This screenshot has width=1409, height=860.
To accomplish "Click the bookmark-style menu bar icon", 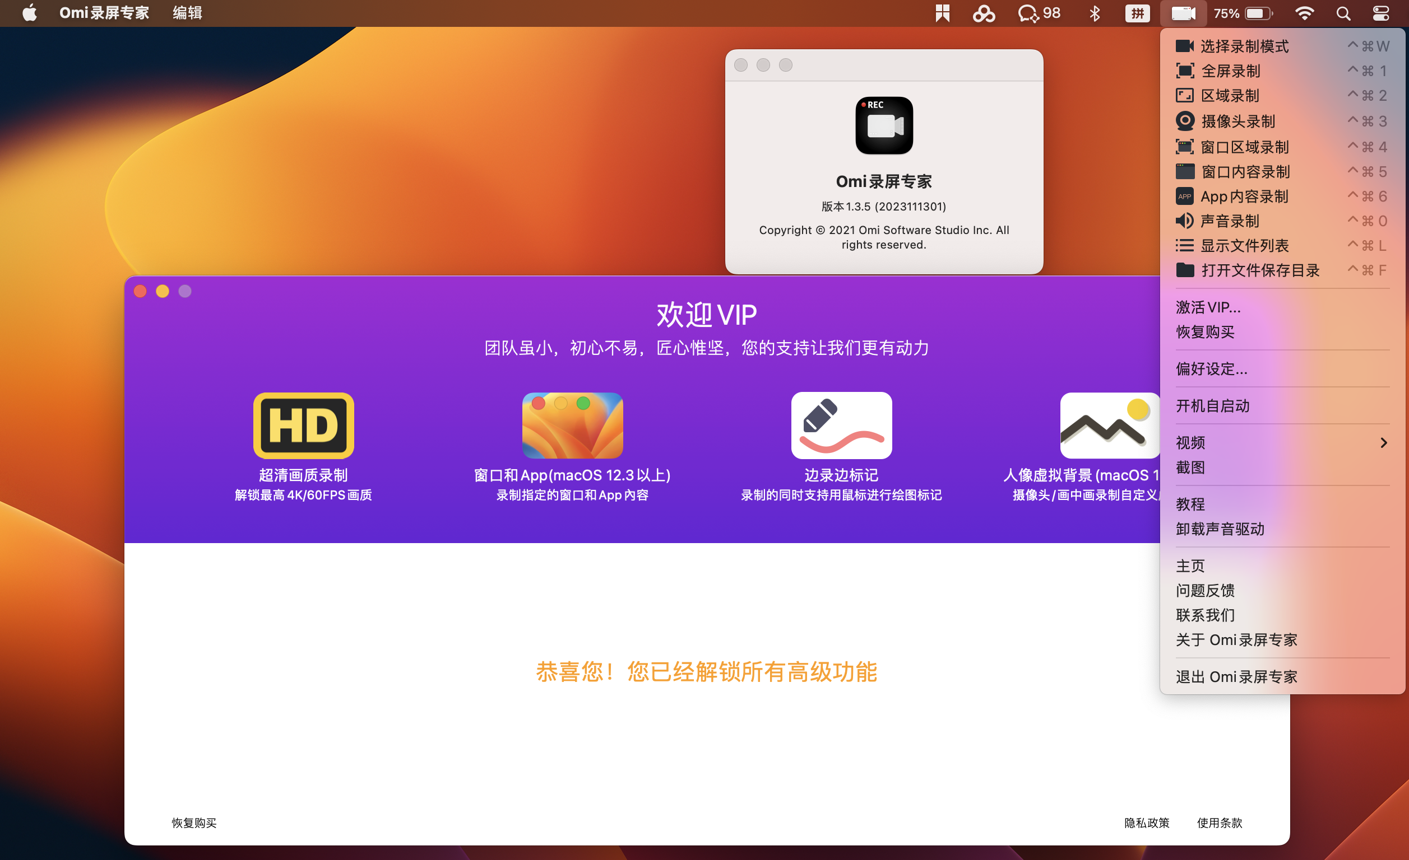I will click(x=942, y=13).
